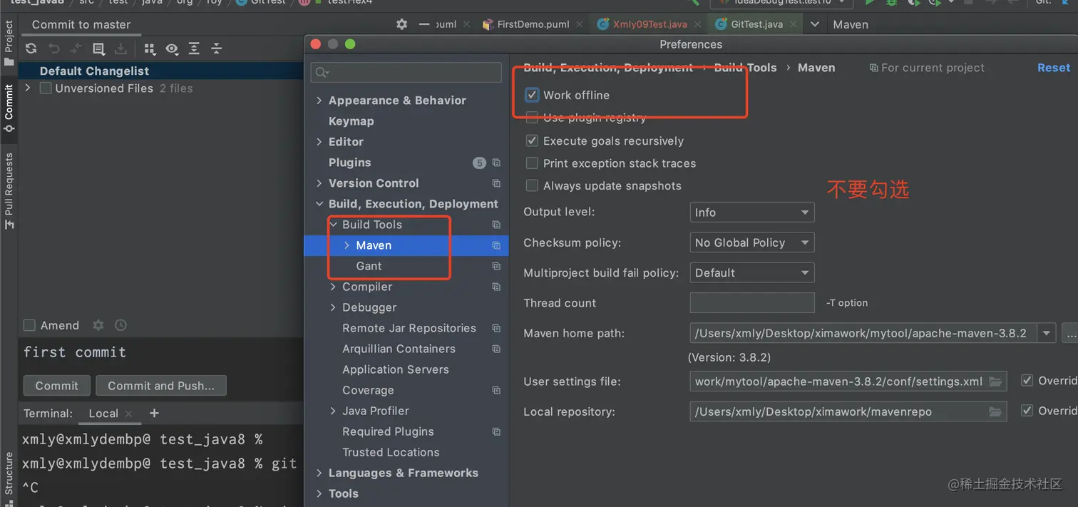Tick the Amend checkbox
1078x507 pixels.
click(29, 325)
